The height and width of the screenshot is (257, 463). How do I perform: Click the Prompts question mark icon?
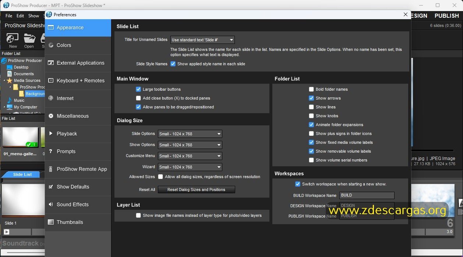coord(51,151)
